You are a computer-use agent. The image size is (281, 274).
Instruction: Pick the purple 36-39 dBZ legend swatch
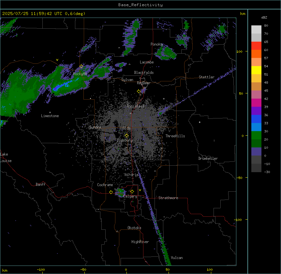[x=256, y=111]
